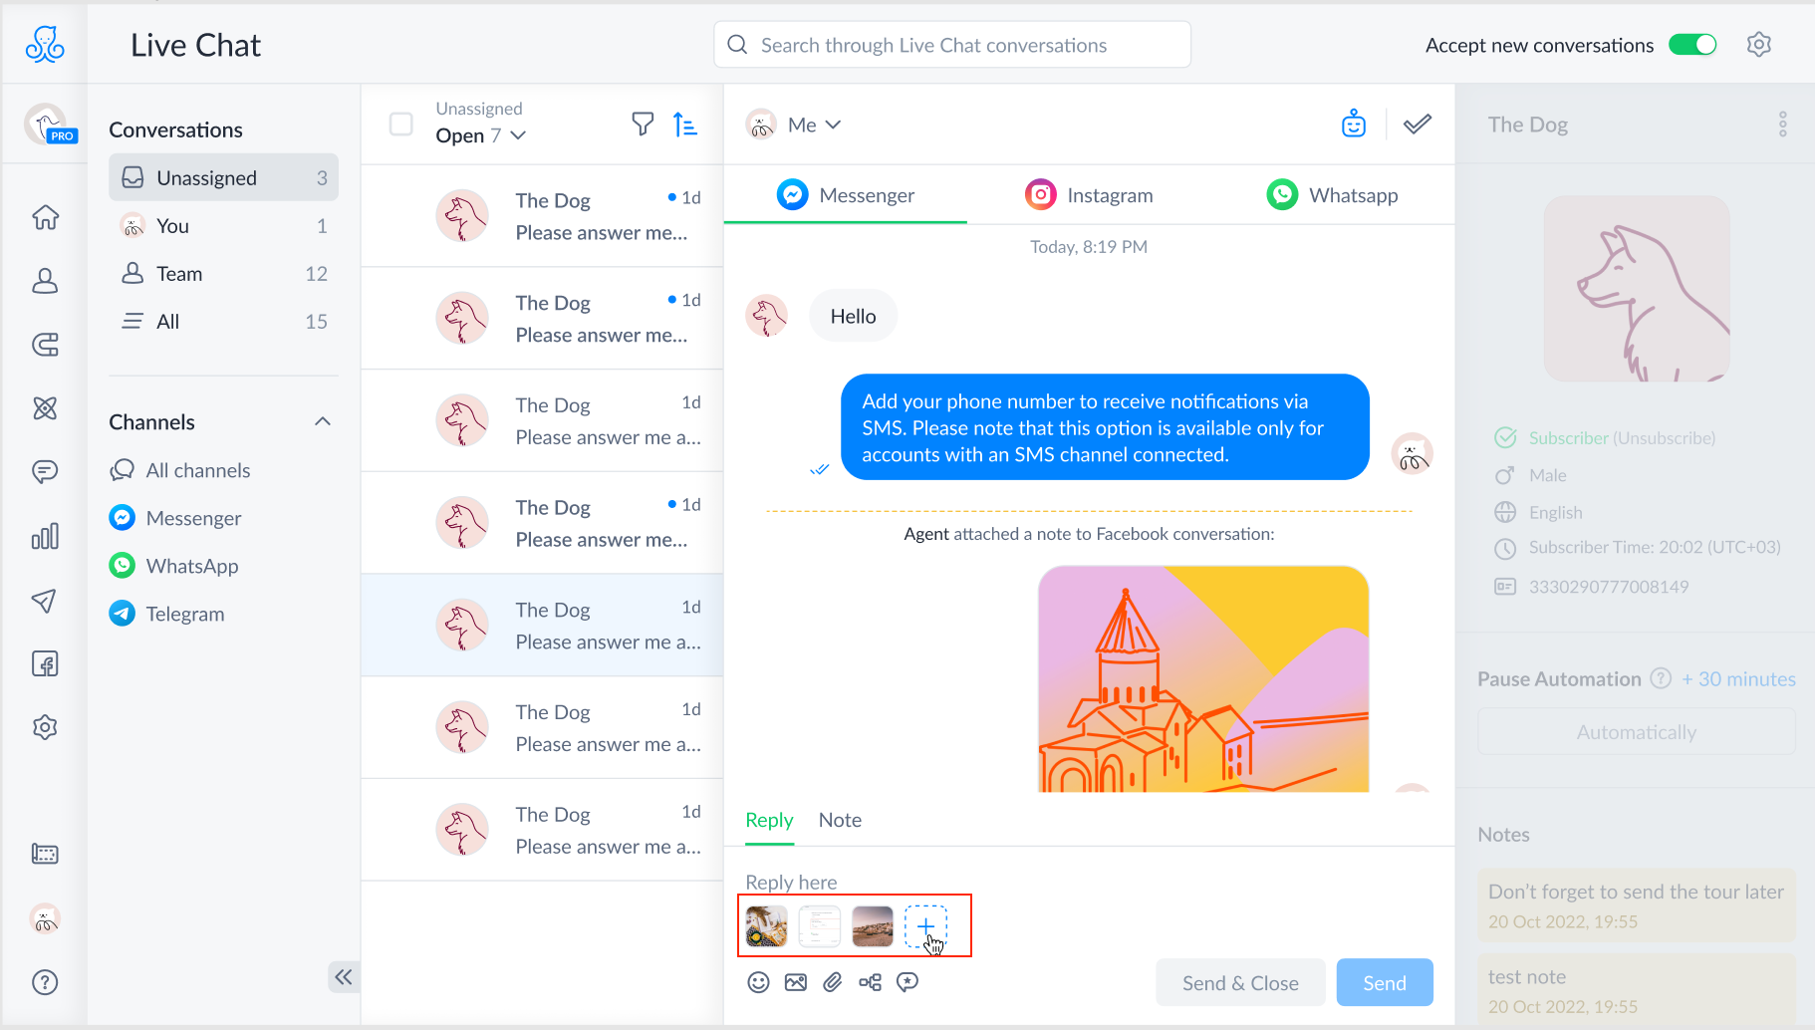Click the attach file paperclip icon

click(833, 983)
